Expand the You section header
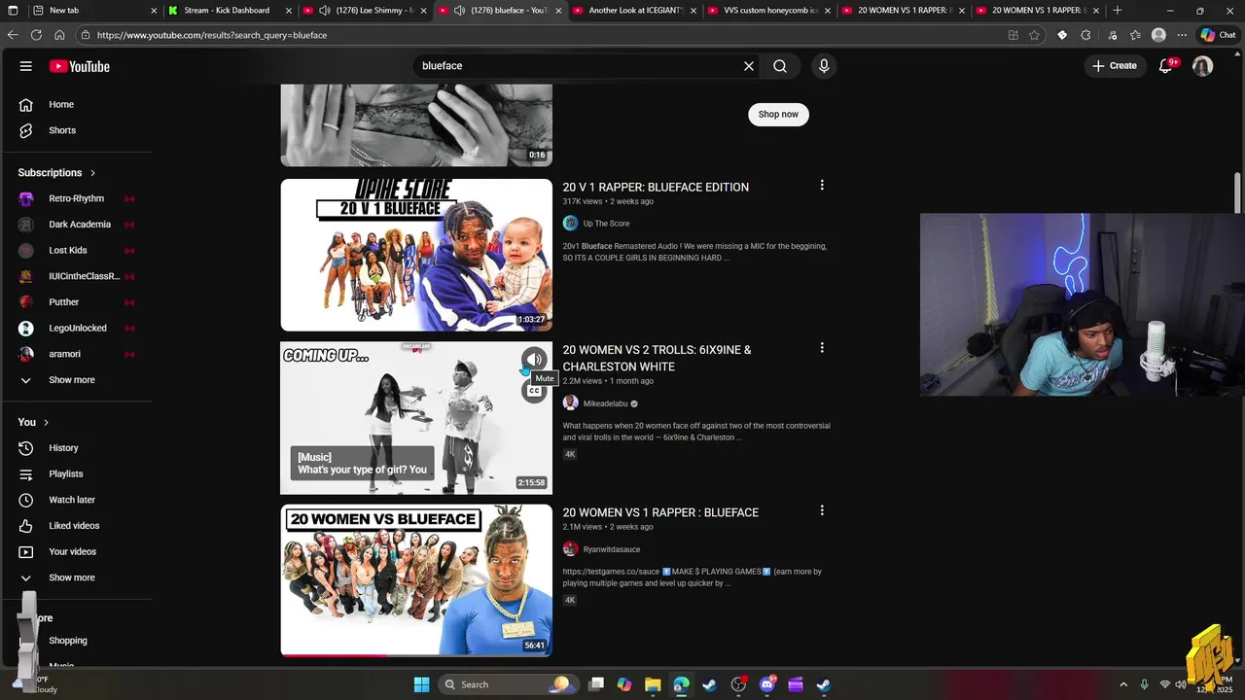This screenshot has height=700, width=1245. pyautogui.click(x=33, y=422)
